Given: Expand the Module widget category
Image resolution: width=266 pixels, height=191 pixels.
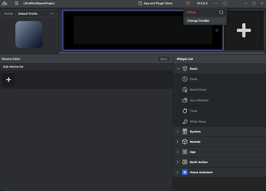Looking at the screenshot, I should 177,142.
